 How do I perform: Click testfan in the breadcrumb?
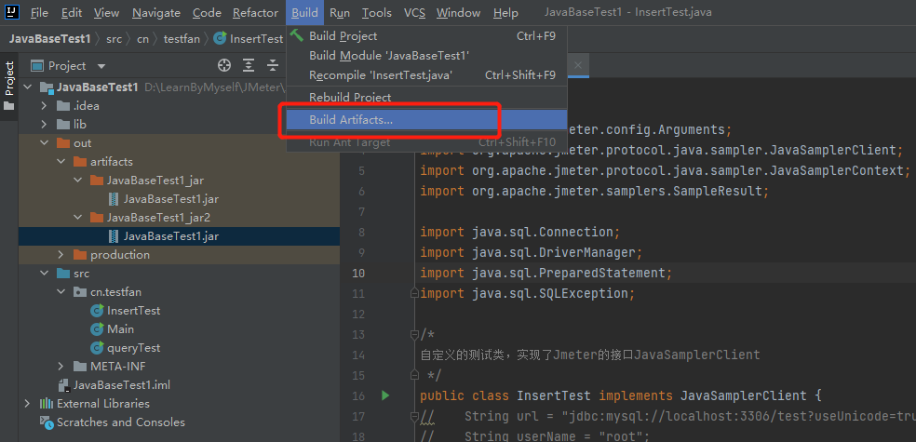click(x=182, y=39)
